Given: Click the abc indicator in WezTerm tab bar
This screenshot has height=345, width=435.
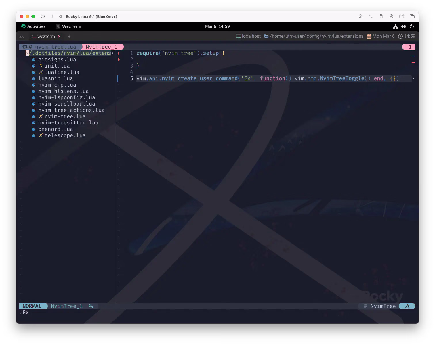Looking at the screenshot, I should tap(22, 37).
